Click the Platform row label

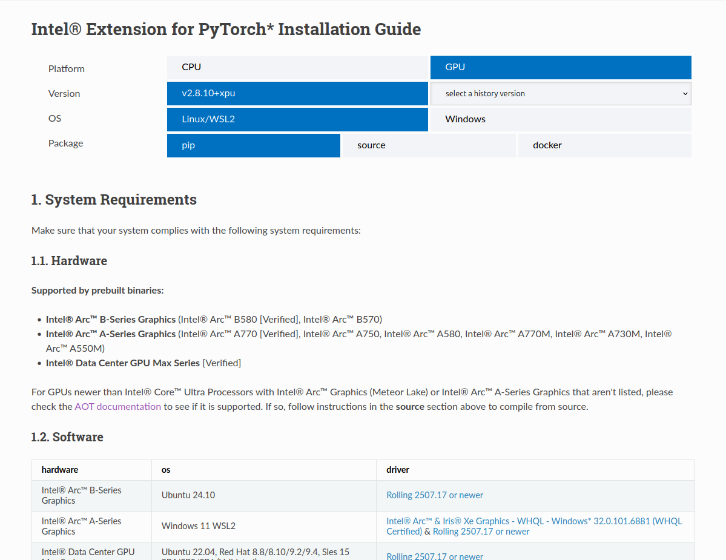pos(66,68)
